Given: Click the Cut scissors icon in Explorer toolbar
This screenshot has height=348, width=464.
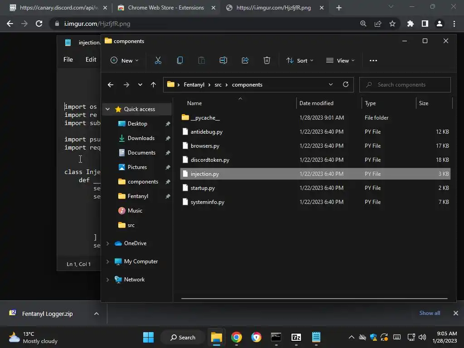Looking at the screenshot, I should pyautogui.click(x=158, y=60).
